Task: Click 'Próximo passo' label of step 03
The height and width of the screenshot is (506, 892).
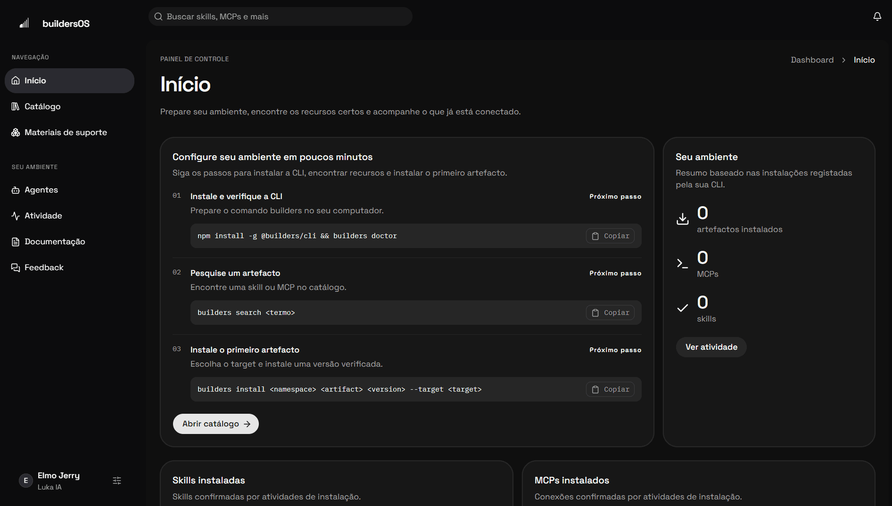Action: click(615, 350)
